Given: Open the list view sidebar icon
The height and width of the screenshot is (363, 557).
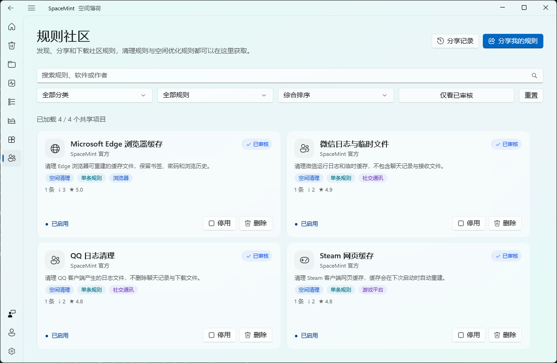Looking at the screenshot, I should click(x=12, y=102).
